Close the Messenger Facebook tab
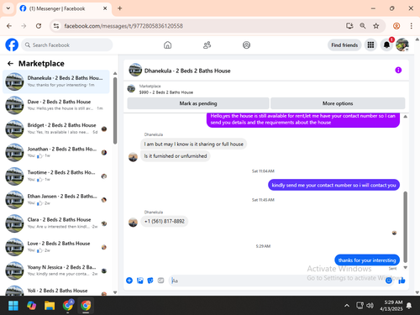This screenshot has height=315, width=420. (x=105, y=8)
